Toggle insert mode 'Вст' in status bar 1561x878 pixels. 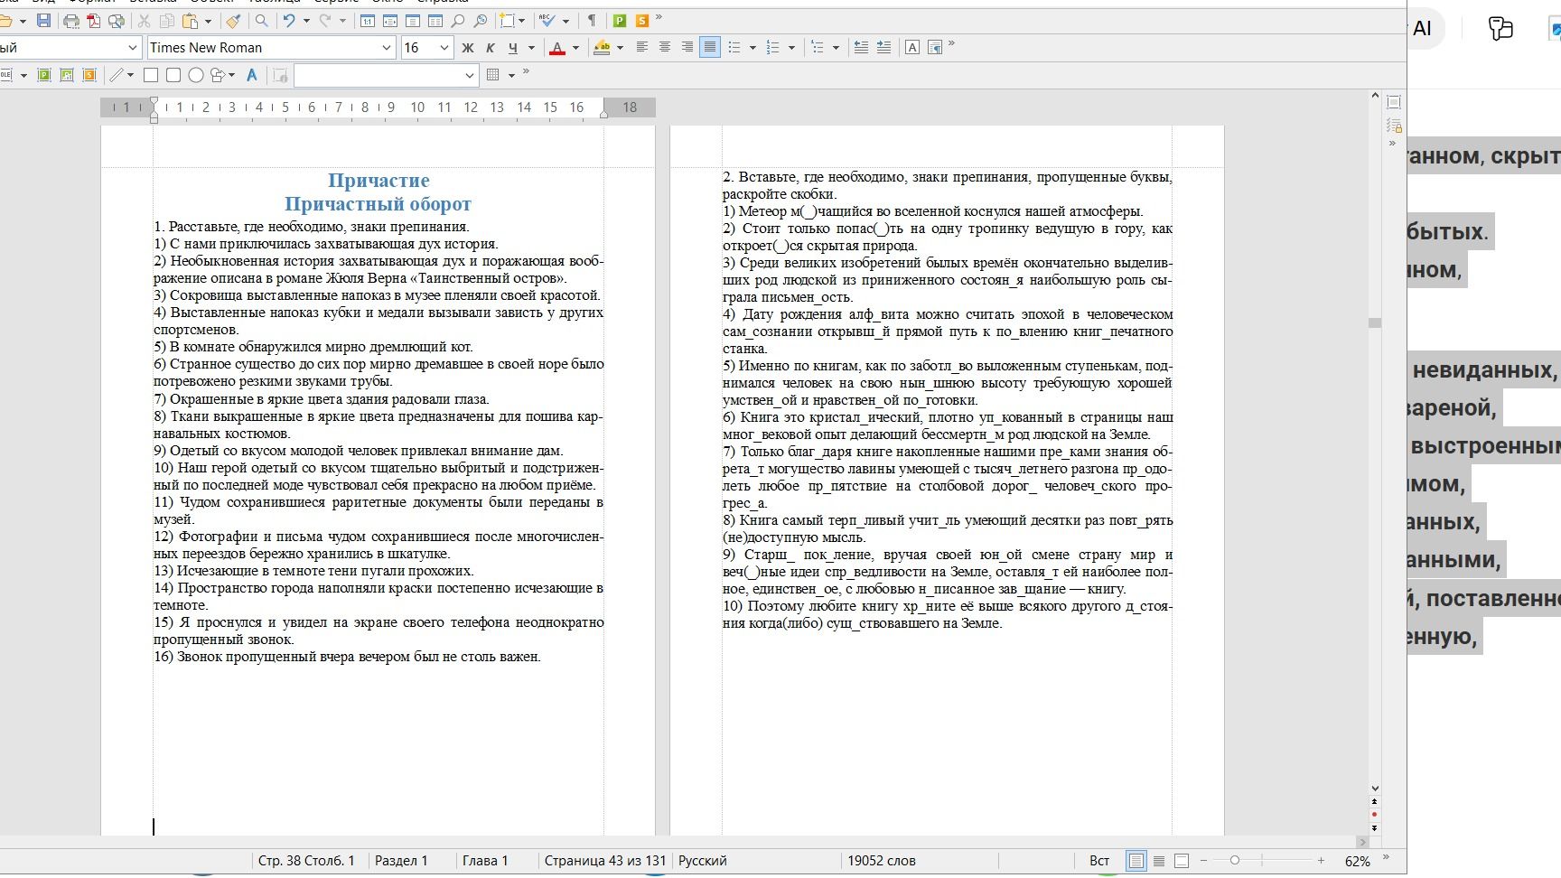[1099, 861]
